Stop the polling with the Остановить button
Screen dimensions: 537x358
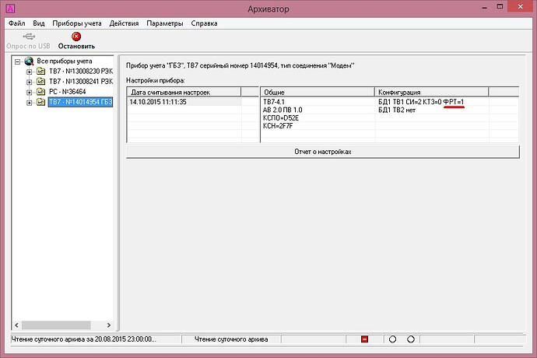pos(76,40)
